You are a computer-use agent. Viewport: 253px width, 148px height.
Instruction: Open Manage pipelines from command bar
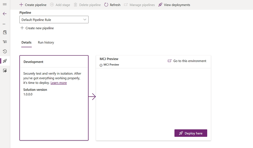(x=139, y=5)
